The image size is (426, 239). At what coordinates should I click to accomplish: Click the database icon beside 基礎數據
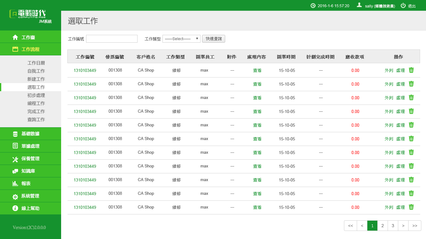(x=15, y=134)
